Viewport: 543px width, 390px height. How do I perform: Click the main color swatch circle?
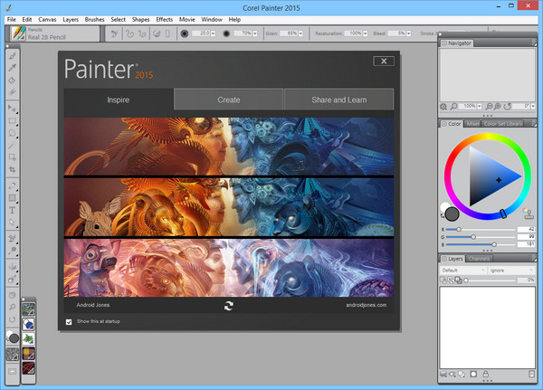click(452, 214)
